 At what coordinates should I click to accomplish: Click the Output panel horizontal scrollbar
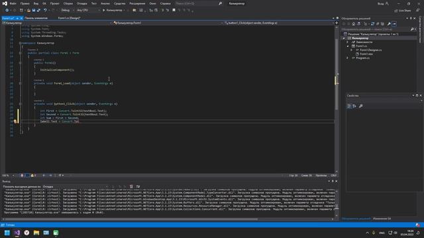click(131, 219)
